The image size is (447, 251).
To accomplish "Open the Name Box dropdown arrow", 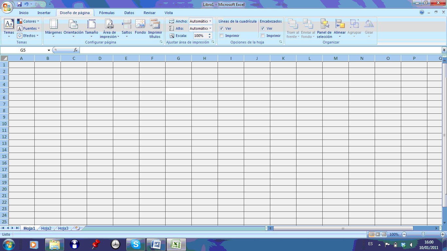I will [x=49, y=50].
